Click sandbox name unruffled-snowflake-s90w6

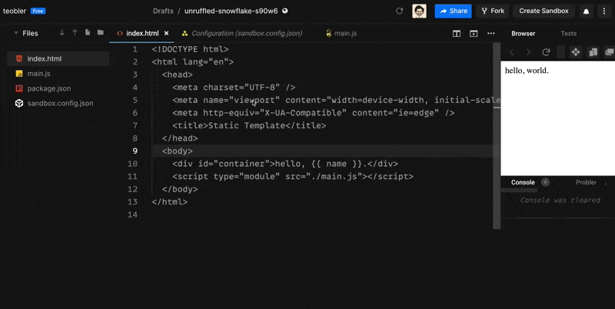231,11
